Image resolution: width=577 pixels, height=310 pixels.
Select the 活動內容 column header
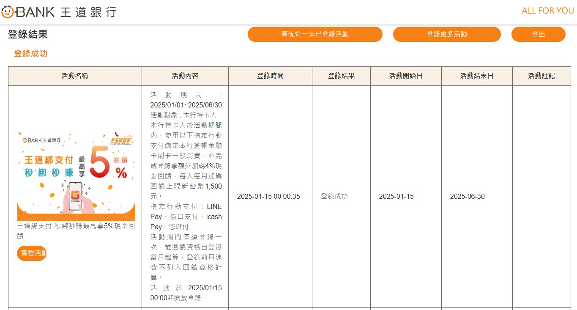(x=185, y=76)
